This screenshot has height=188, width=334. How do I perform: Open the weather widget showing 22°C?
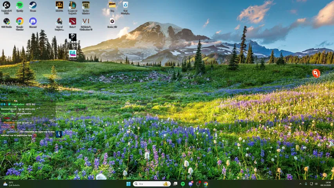point(11,184)
